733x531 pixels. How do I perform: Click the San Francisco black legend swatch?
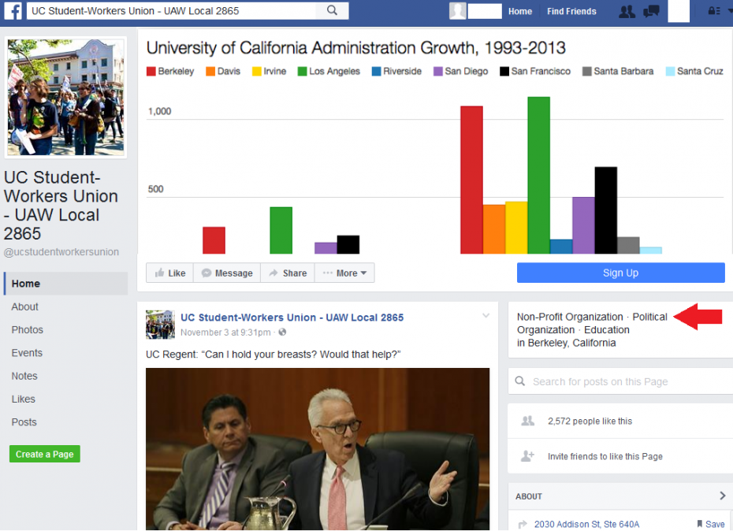click(504, 71)
